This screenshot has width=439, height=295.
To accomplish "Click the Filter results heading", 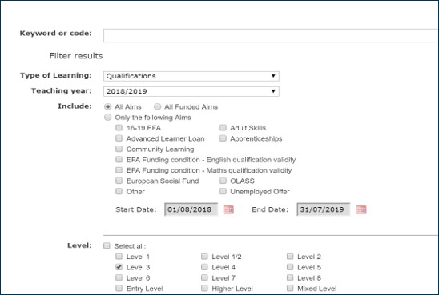I will [x=76, y=56].
